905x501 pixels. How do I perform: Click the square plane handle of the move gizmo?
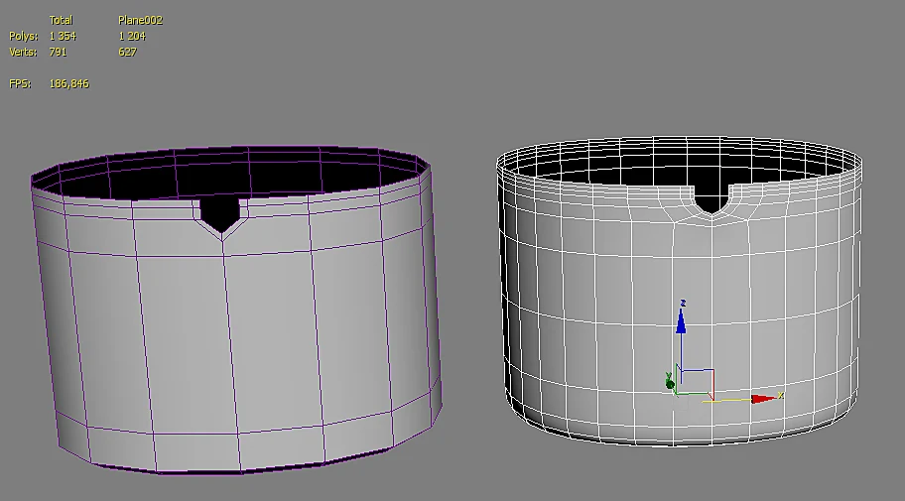[x=698, y=382]
